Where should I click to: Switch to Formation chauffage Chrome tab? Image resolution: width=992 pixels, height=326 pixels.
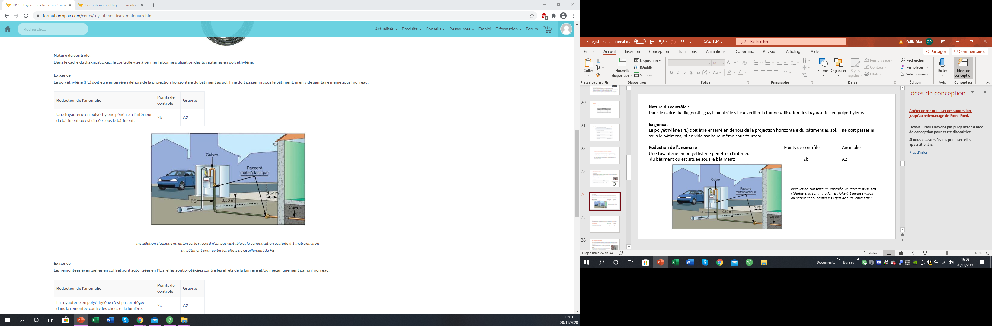click(x=111, y=5)
